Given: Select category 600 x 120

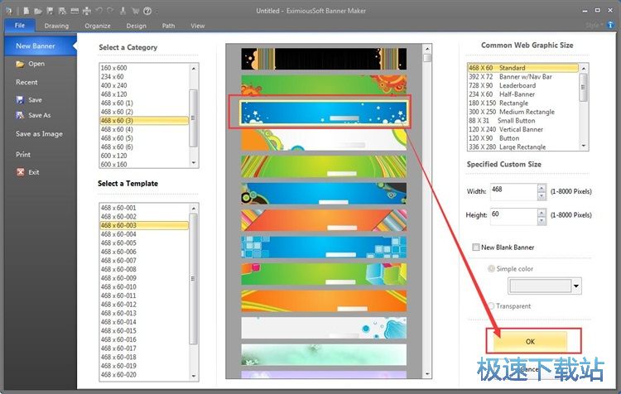Looking at the screenshot, I should (144, 156).
